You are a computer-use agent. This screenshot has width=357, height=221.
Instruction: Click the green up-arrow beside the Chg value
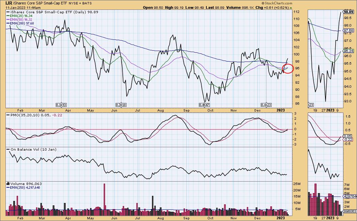coord(291,7)
